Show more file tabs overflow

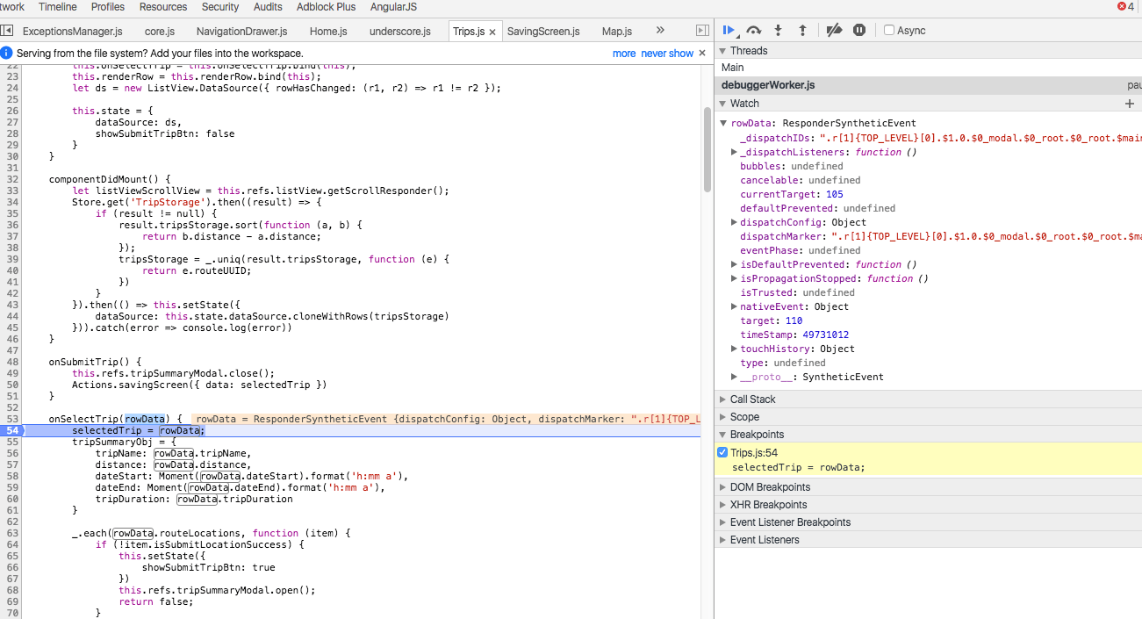(x=660, y=31)
